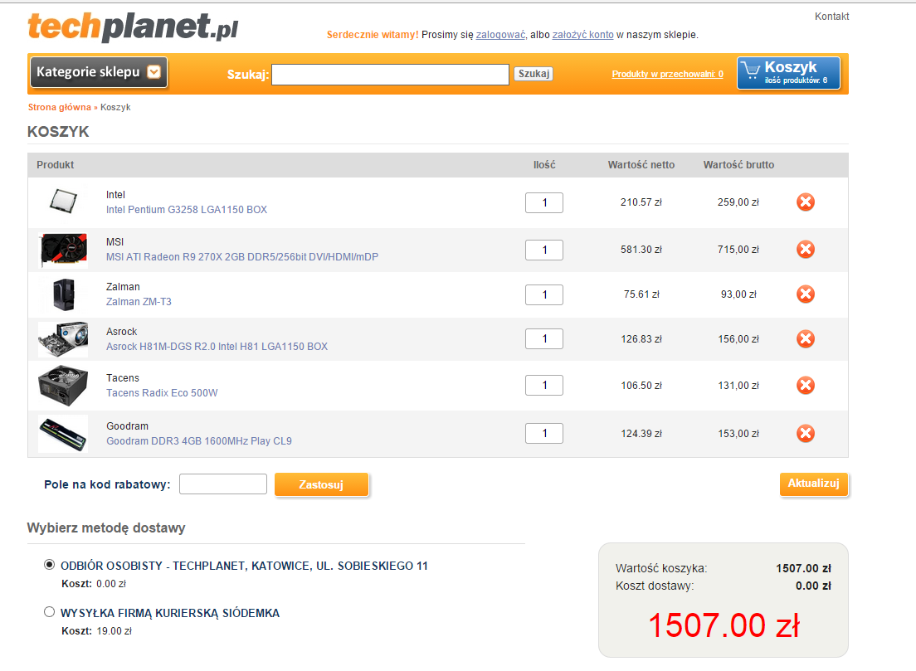This screenshot has width=916, height=671.
Task: Edit quantity field for Tacens Radix
Action: pyautogui.click(x=544, y=386)
